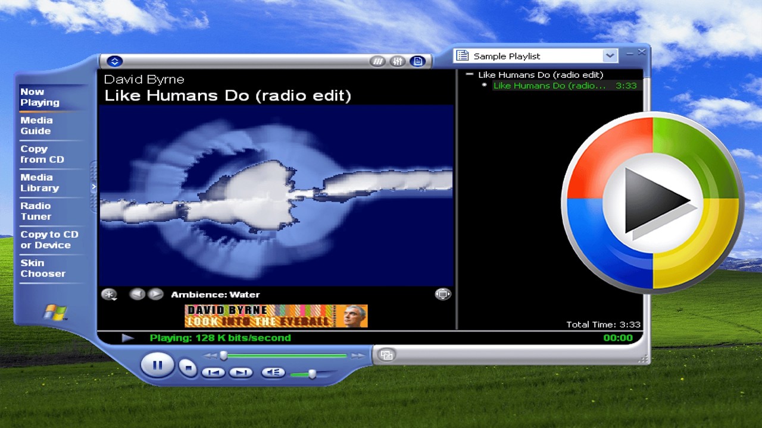The width and height of the screenshot is (762, 428).
Task: Click the resize grip corner
Action: [x=643, y=358]
